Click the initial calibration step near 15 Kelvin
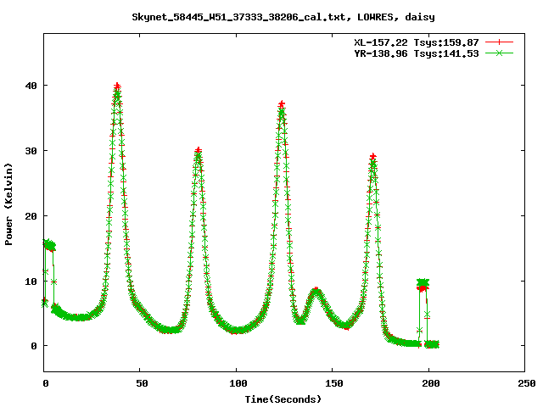Screen dimensions: 543x407 coord(49,245)
